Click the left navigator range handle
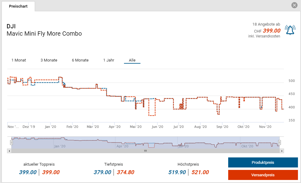The width and height of the screenshot is (301, 183). click(x=12, y=142)
